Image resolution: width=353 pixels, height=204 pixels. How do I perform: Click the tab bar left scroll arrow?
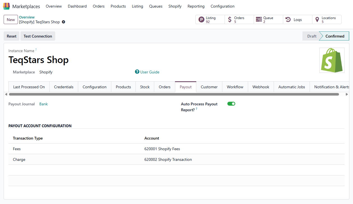pyautogui.click(x=6, y=94)
